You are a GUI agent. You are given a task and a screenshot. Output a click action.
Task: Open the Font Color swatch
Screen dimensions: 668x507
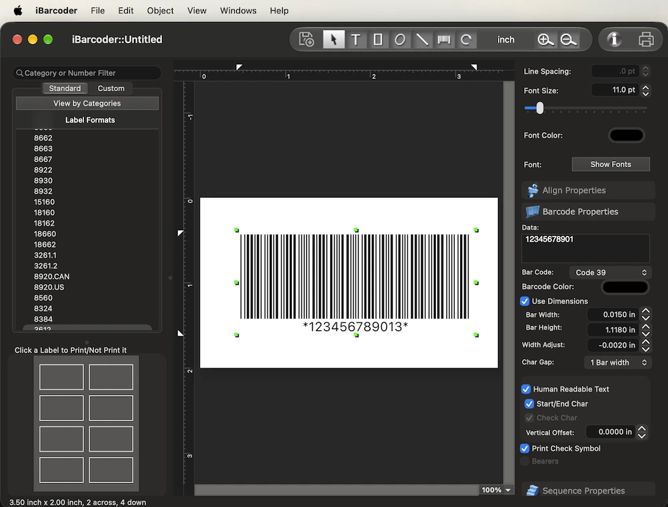tap(626, 135)
